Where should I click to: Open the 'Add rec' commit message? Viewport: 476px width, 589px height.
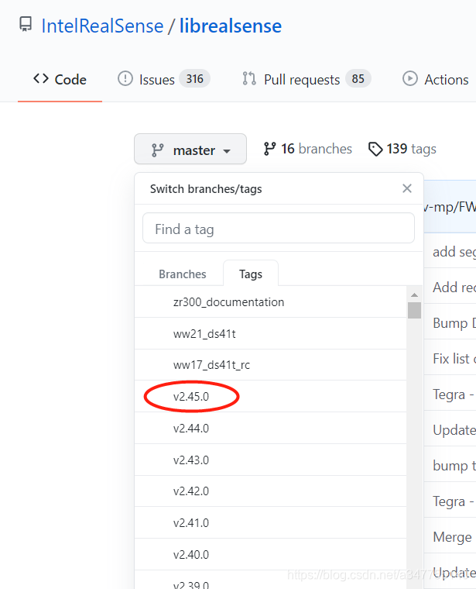tap(454, 288)
